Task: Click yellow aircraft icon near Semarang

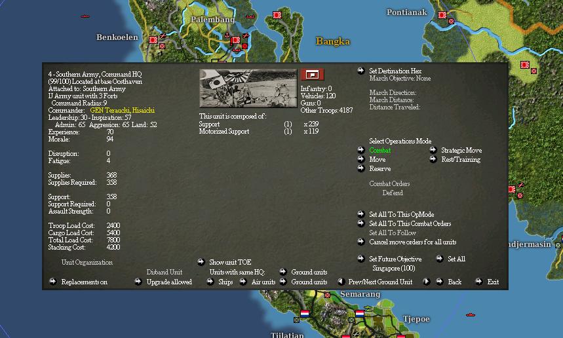Action: (368, 308)
